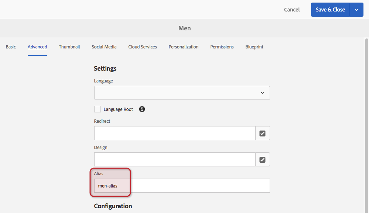This screenshot has height=213, width=369.
Task: Click the info icon beside Language Root
Action: (x=142, y=109)
